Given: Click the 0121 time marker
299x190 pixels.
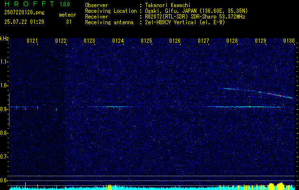Looking at the screenshot, I should [32, 41].
